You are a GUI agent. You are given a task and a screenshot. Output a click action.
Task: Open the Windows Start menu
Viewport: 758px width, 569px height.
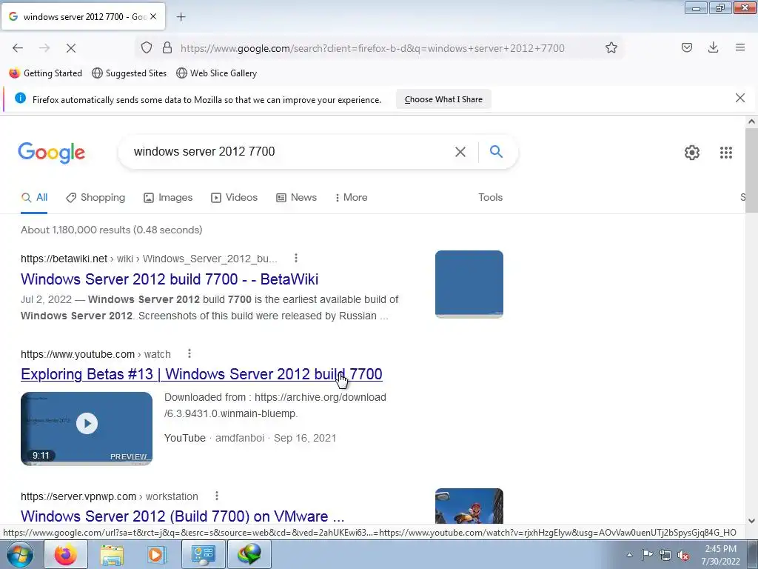pyautogui.click(x=19, y=554)
